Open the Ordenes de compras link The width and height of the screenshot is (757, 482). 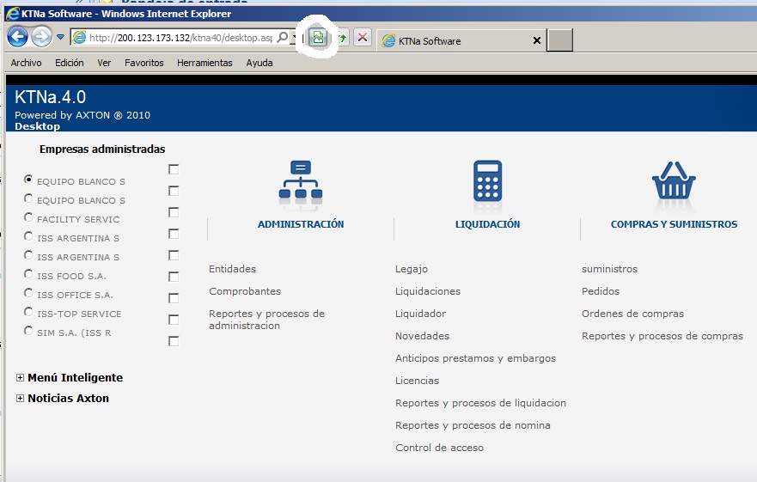pos(632,314)
